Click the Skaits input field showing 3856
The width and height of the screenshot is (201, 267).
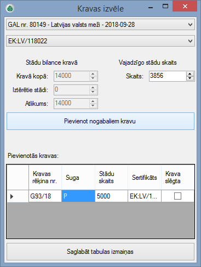(168, 76)
